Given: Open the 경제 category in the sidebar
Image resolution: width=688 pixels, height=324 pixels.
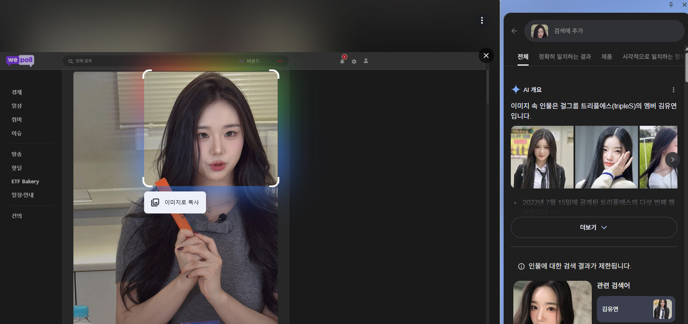Looking at the screenshot, I should [x=17, y=92].
